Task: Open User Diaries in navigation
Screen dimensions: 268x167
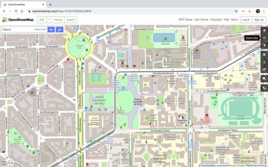Action: [x=201, y=20]
